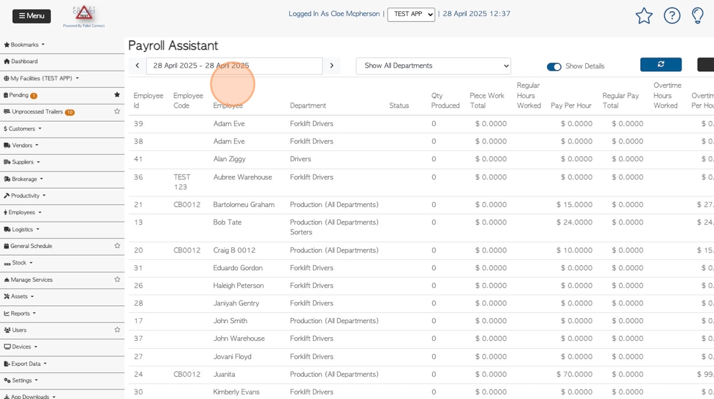Click the "Logged In As Cloe Mcpherson" text
This screenshot has height=399, width=714.
[334, 13]
